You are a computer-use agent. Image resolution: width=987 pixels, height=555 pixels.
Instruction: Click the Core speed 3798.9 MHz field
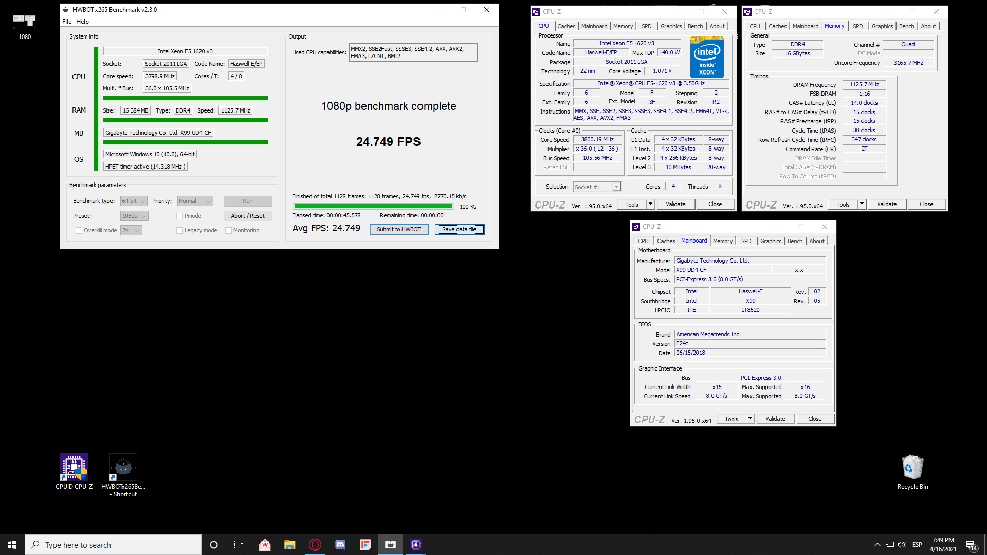[x=159, y=76]
